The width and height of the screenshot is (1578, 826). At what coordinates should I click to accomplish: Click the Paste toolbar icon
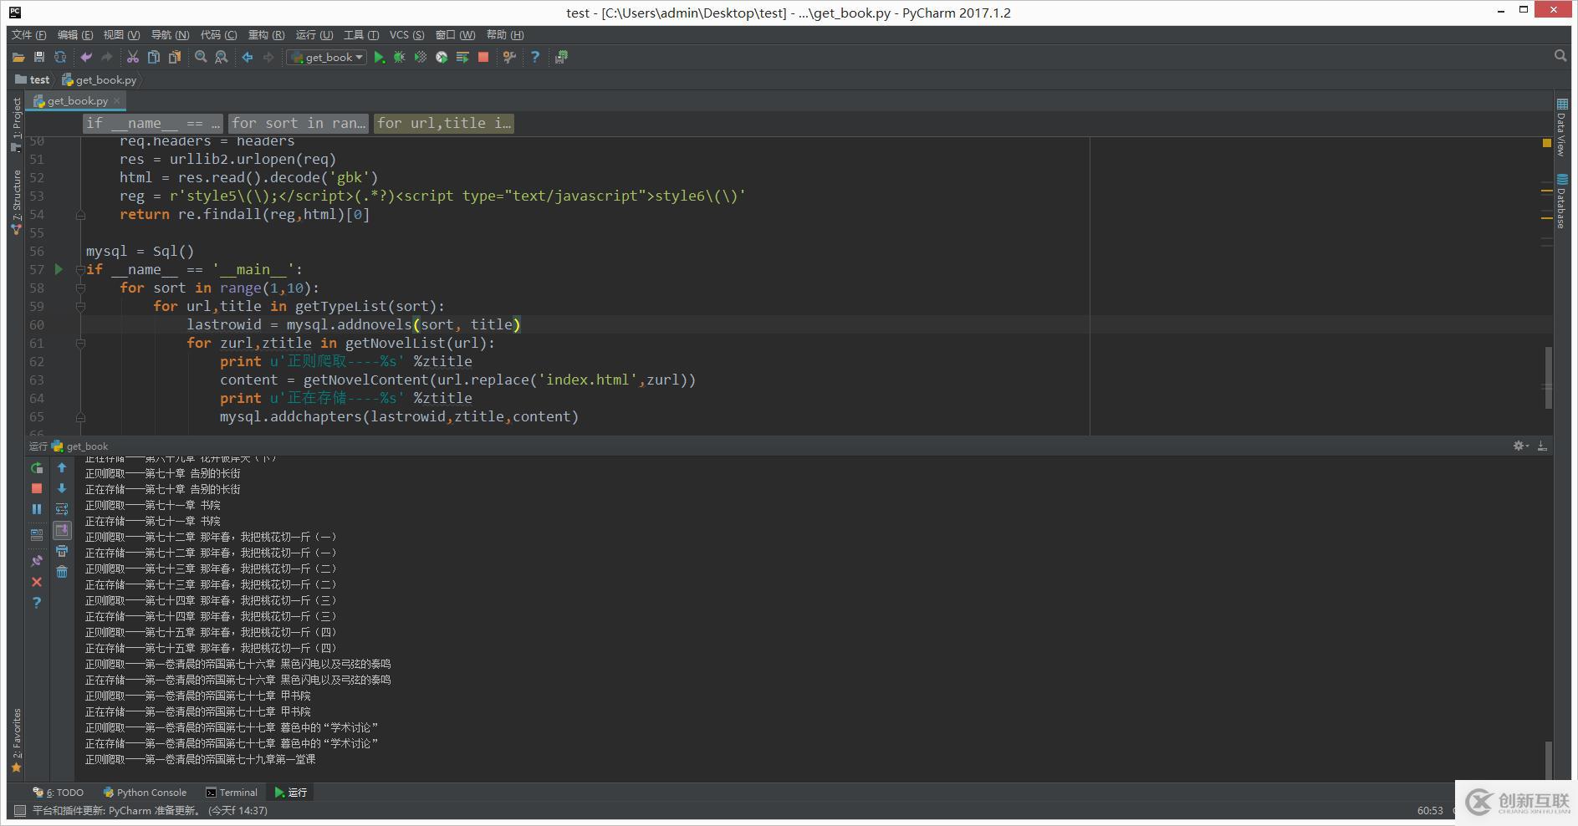175,57
